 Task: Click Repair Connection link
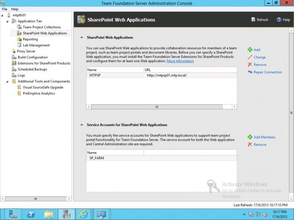(268, 72)
